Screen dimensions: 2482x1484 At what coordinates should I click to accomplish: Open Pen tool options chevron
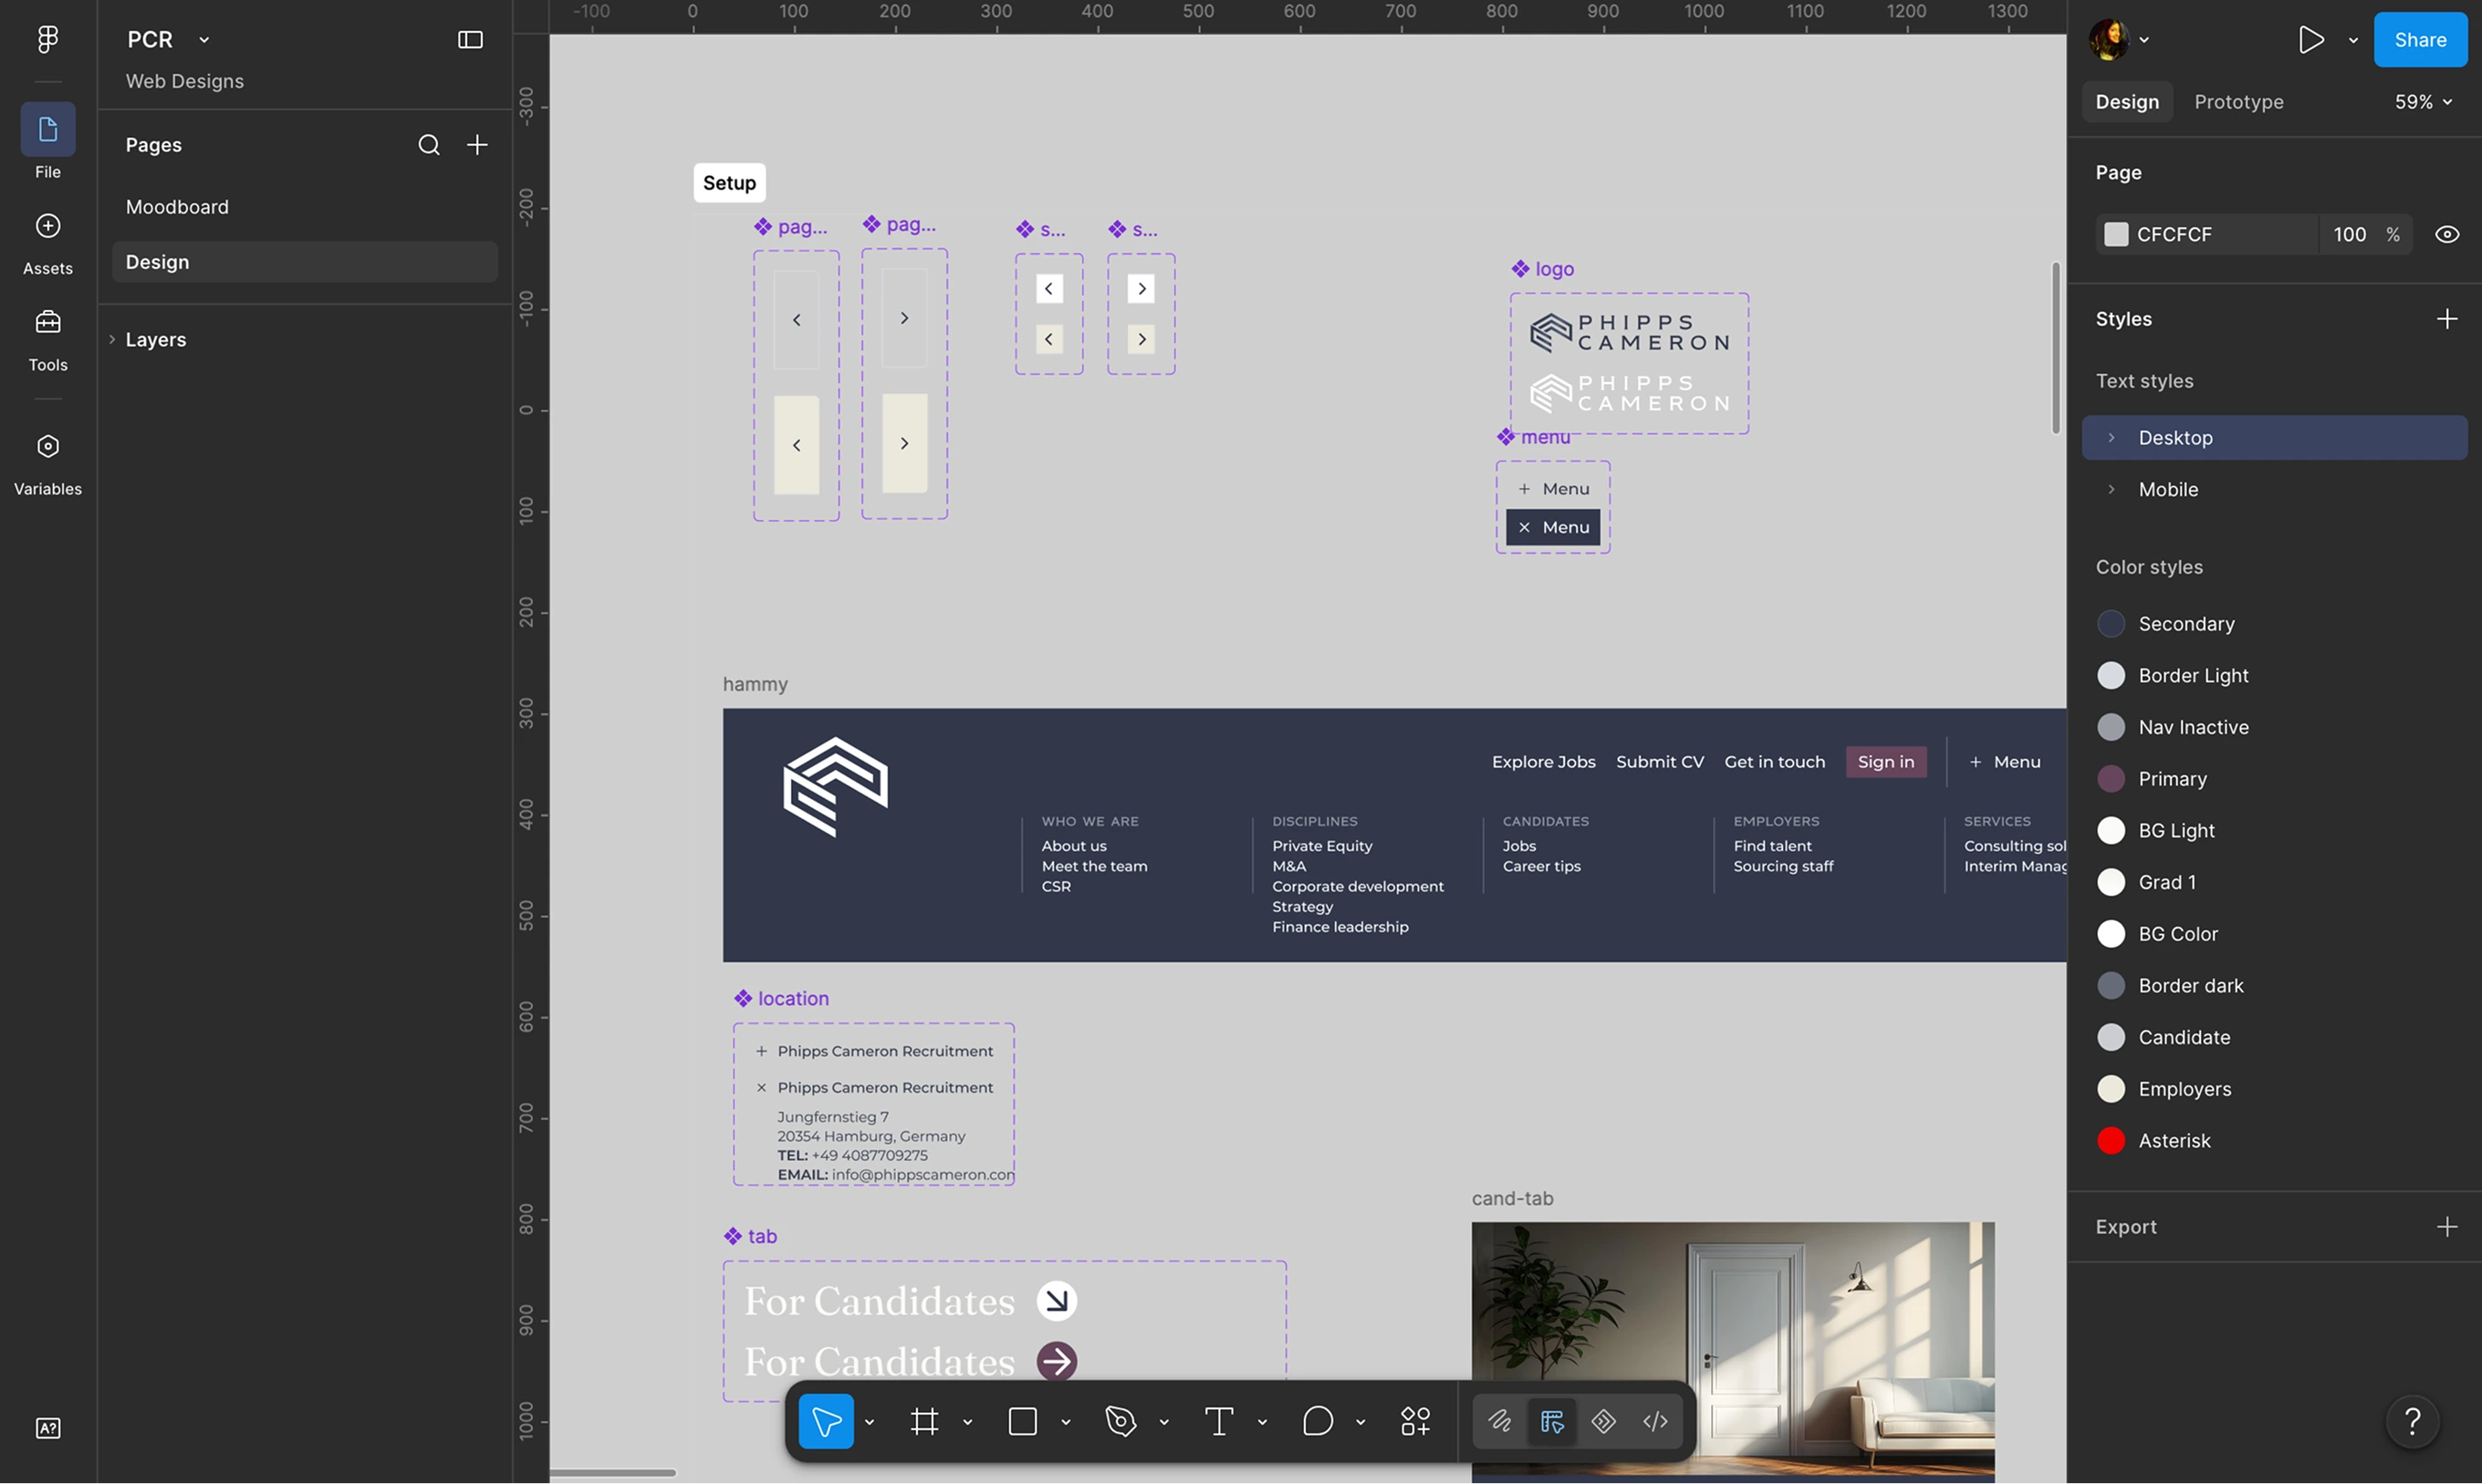[1163, 1422]
